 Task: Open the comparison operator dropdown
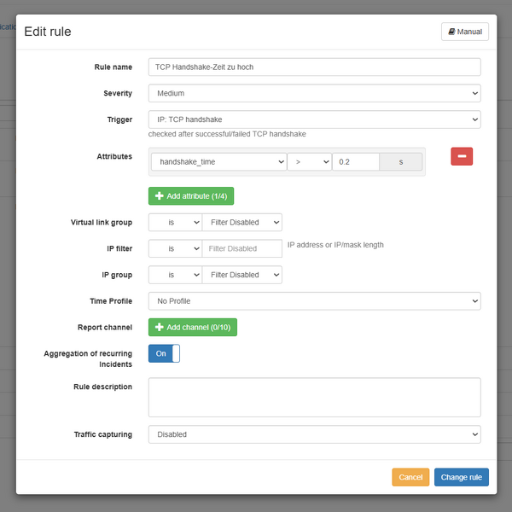click(x=309, y=161)
